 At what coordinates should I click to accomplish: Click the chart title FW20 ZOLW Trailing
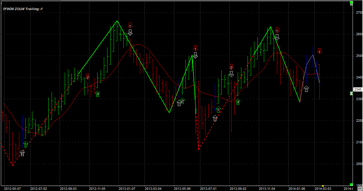(23, 9)
